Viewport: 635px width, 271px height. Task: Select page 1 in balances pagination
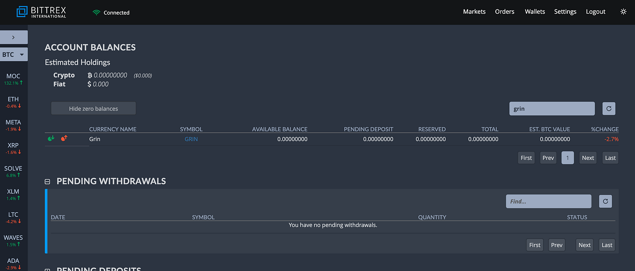[x=567, y=158]
